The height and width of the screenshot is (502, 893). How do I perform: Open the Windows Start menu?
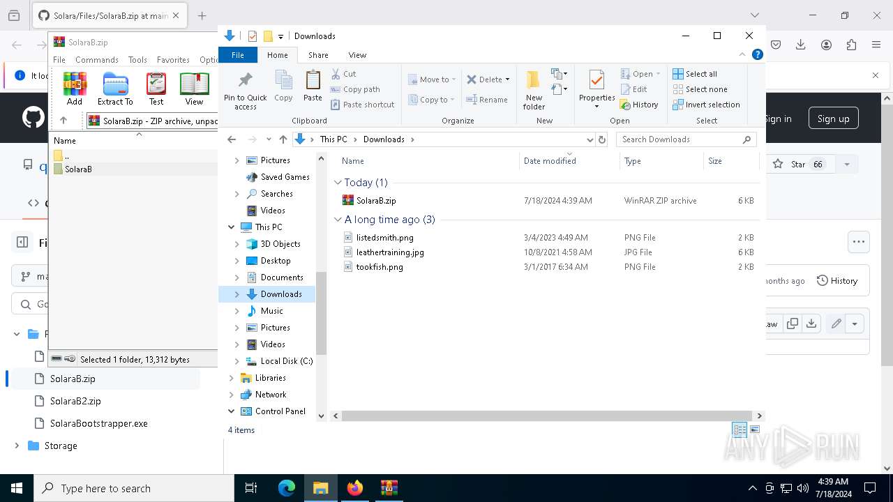coord(17,488)
